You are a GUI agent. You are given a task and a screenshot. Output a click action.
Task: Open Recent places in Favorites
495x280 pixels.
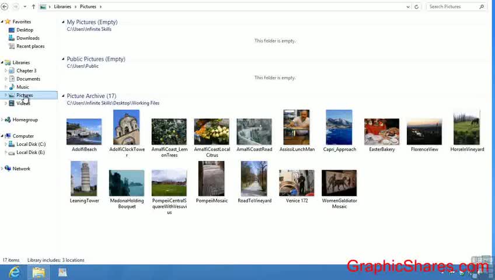click(30, 46)
